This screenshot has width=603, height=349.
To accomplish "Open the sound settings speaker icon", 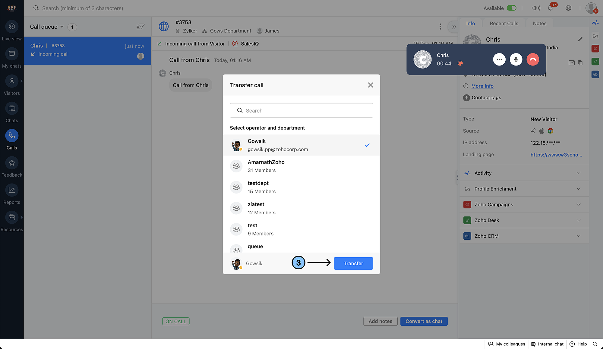I will tap(536, 8).
